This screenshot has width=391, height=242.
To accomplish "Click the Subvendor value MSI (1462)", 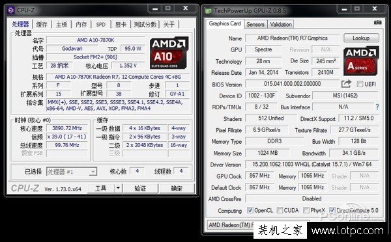I will [x=345, y=96].
